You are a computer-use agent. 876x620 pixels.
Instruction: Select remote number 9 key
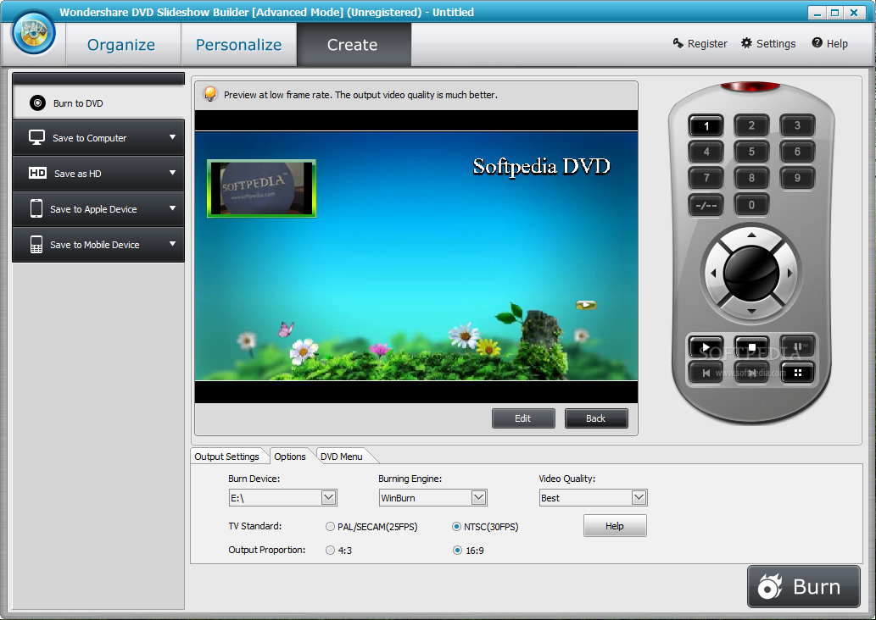coord(797,178)
